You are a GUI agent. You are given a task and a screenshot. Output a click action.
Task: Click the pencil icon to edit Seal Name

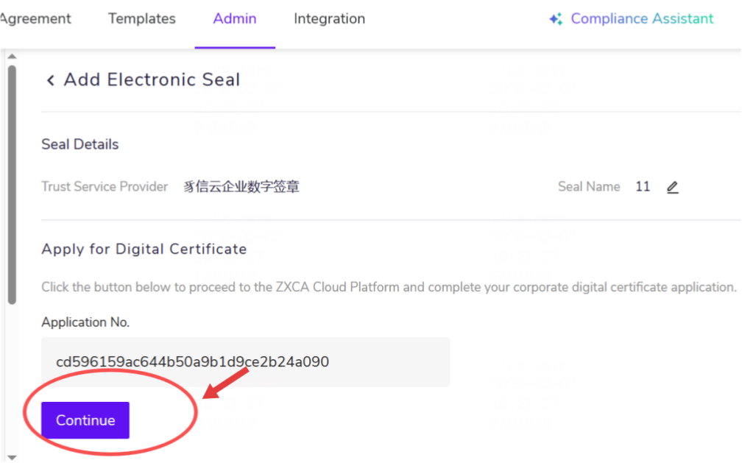[x=672, y=187]
